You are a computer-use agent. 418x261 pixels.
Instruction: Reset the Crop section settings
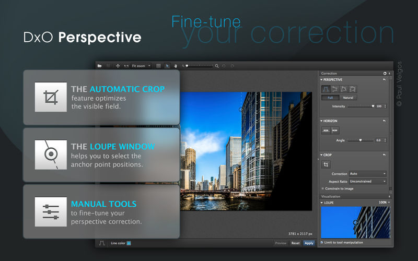(384, 155)
